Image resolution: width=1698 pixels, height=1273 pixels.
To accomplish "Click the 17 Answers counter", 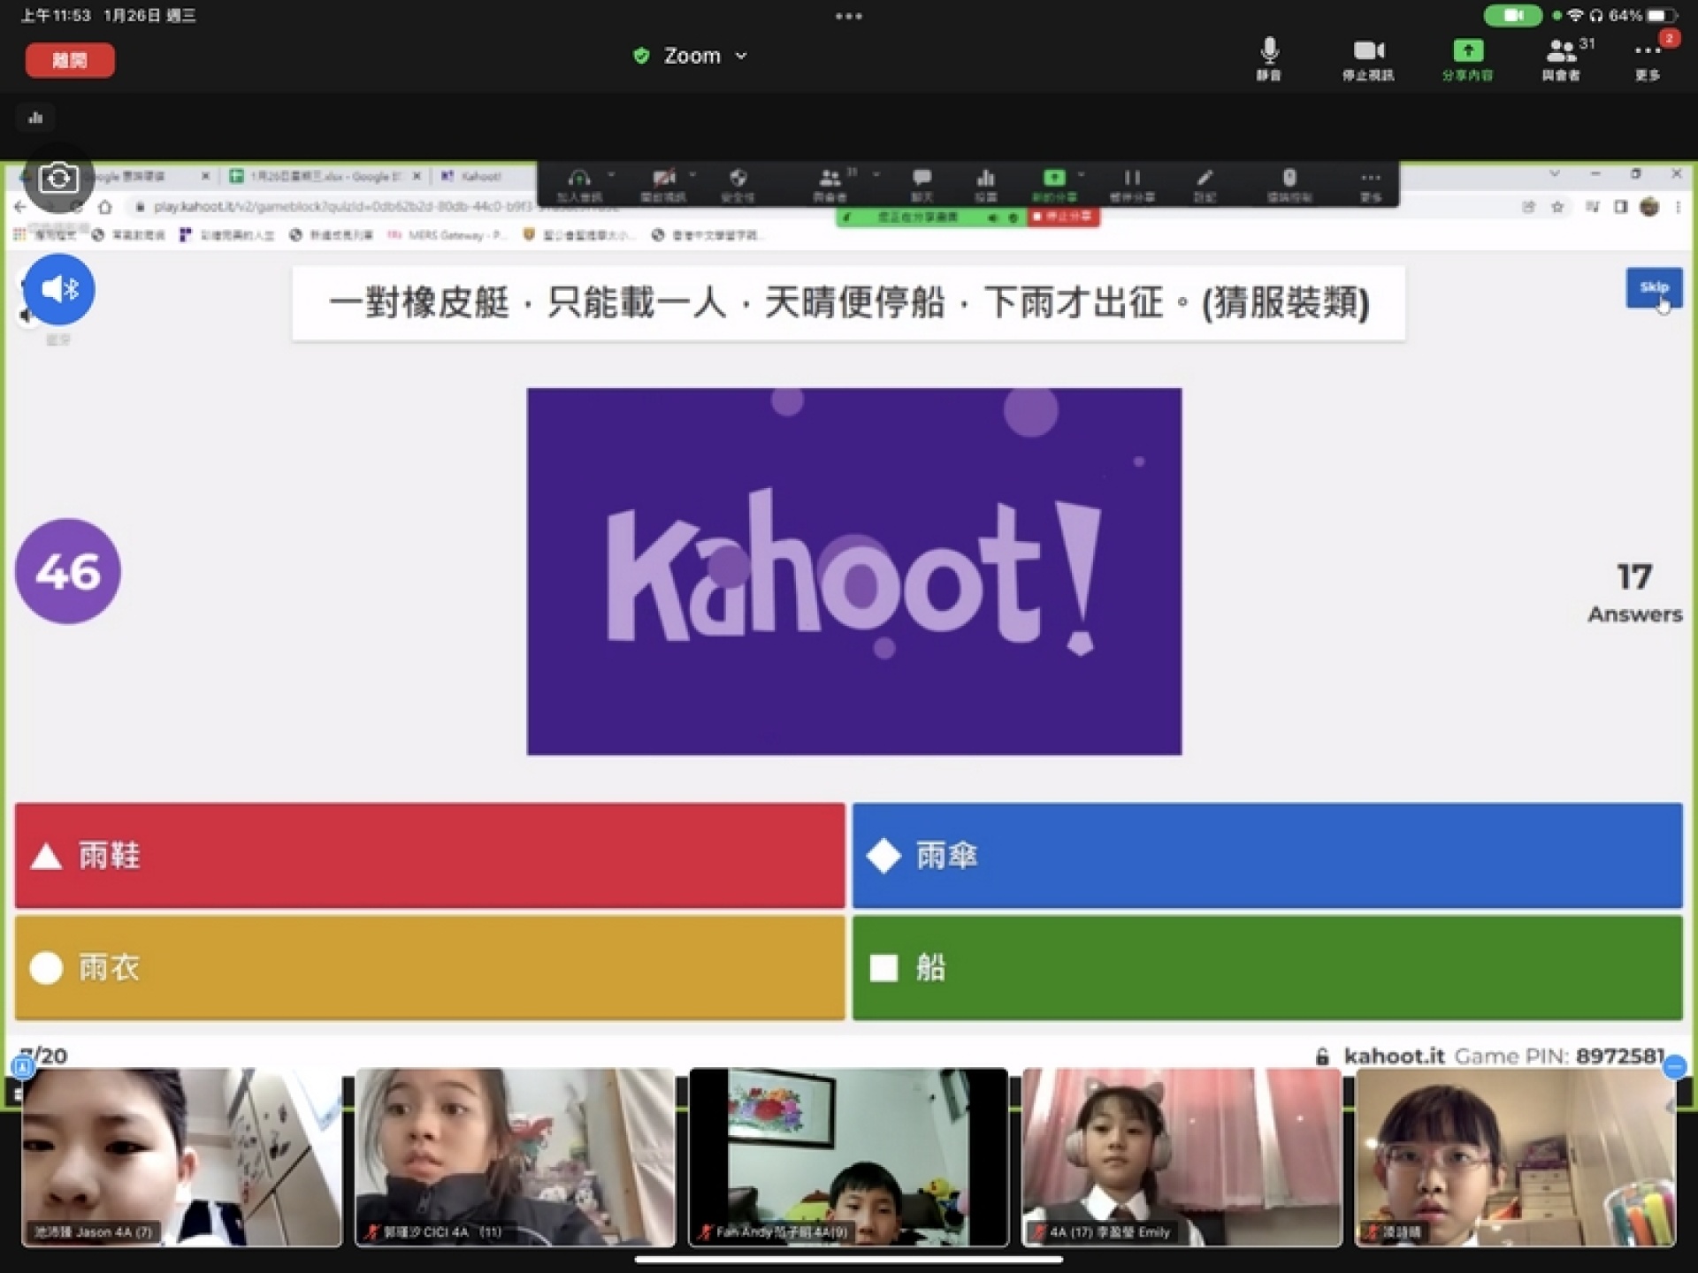I will (x=1634, y=592).
